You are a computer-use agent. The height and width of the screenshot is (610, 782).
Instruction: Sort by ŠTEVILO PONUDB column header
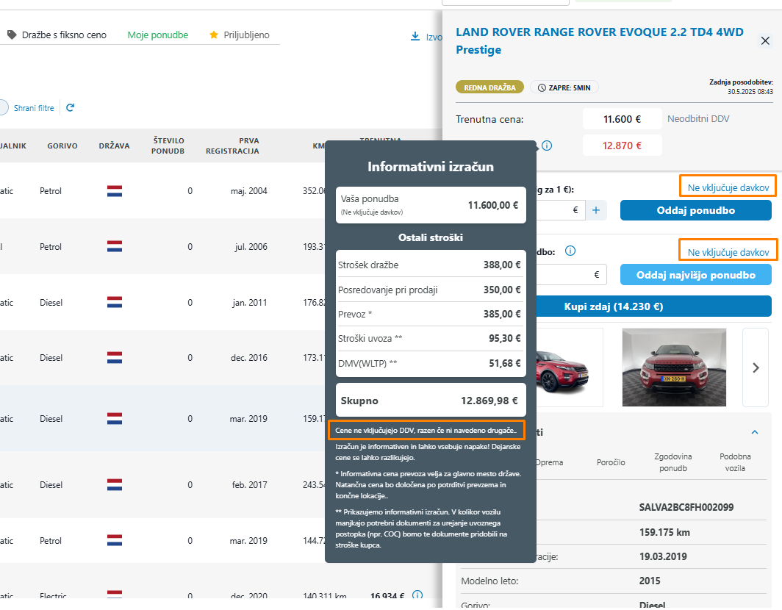168,146
